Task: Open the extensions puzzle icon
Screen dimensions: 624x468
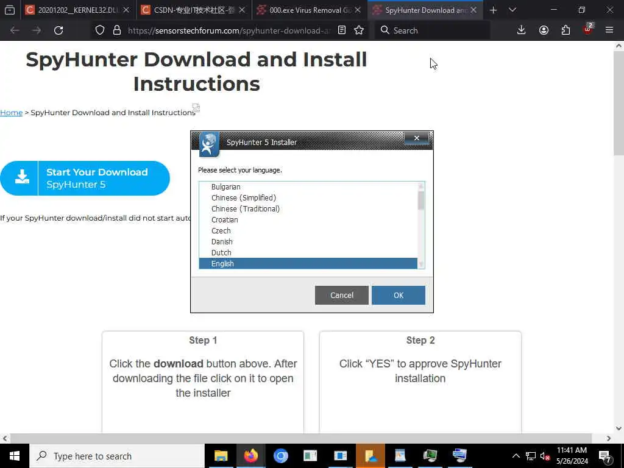Action: point(565,30)
